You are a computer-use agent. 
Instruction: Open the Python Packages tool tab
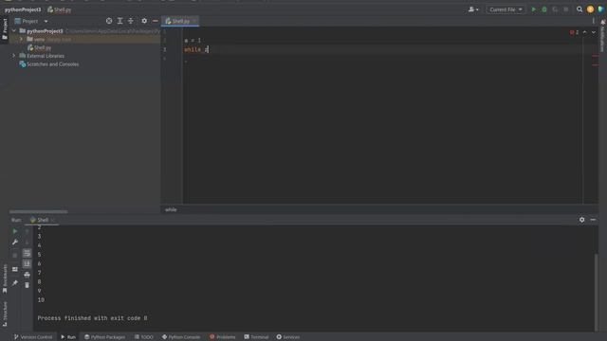click(104, 337)
